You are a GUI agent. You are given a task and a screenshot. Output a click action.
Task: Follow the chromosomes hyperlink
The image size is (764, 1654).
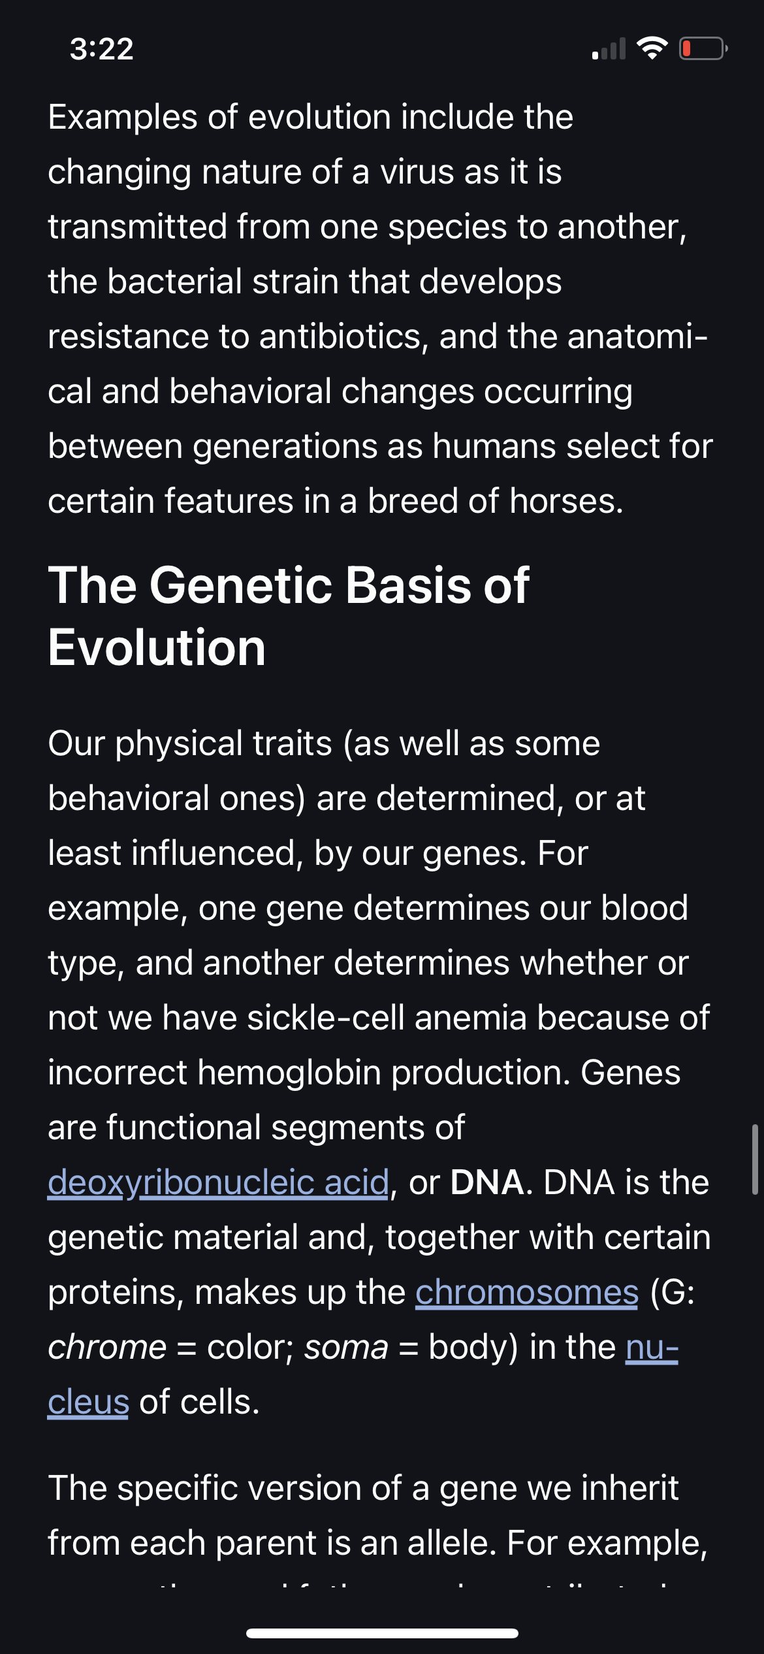click(527, 1293)
